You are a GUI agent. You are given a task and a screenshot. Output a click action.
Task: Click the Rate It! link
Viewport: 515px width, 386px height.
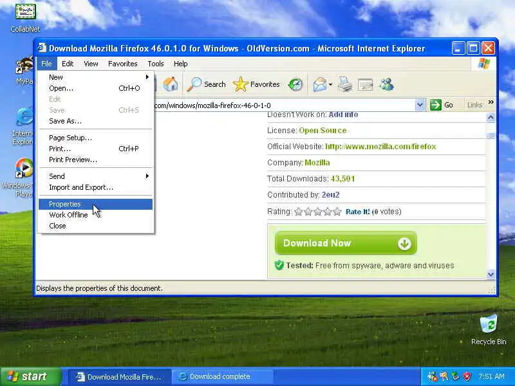tap(357, 212)
